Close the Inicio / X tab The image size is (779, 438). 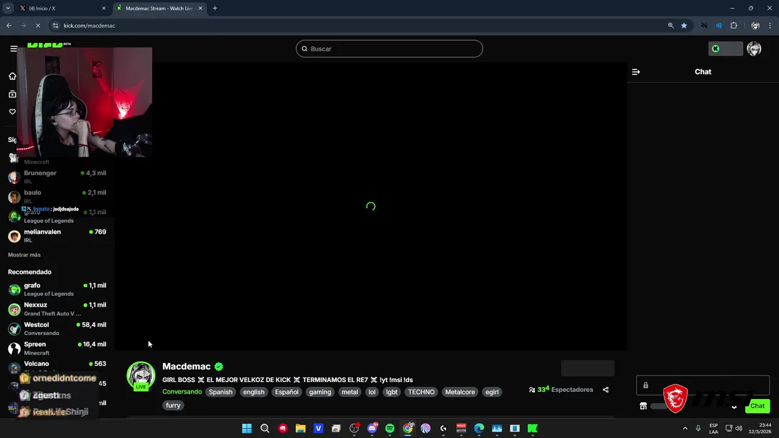pyautogui.click(x=103, y=9)
